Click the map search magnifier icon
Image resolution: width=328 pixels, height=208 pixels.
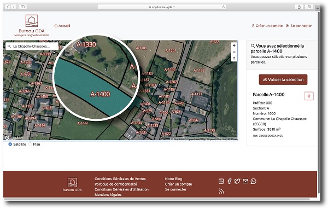(x=9, y=47)
